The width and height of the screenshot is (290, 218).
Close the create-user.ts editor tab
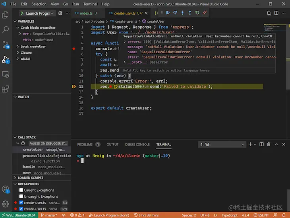click(x=146, y=13)
